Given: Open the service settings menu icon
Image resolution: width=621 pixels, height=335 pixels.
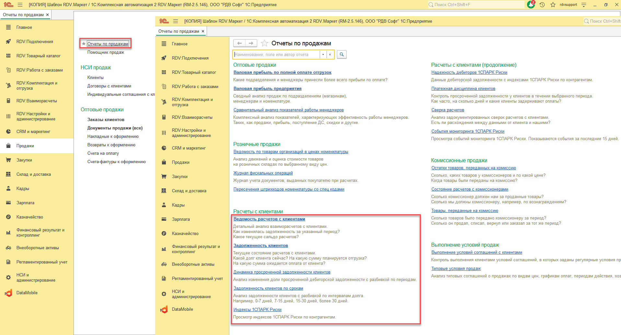Looking at the screenshot, I should click(x=584, y=5).
